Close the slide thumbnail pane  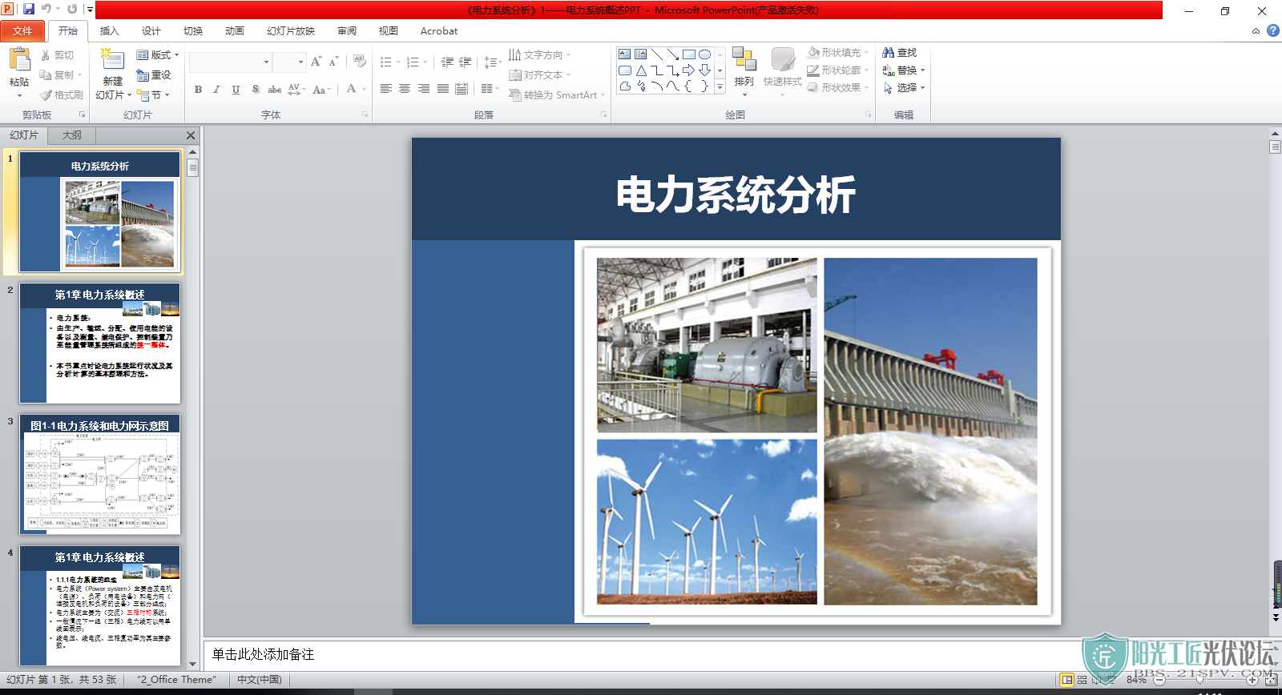(x=191, y=135)
